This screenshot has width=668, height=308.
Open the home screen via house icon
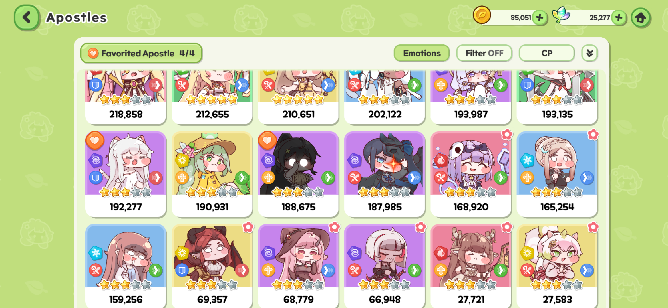coord(641,18)
